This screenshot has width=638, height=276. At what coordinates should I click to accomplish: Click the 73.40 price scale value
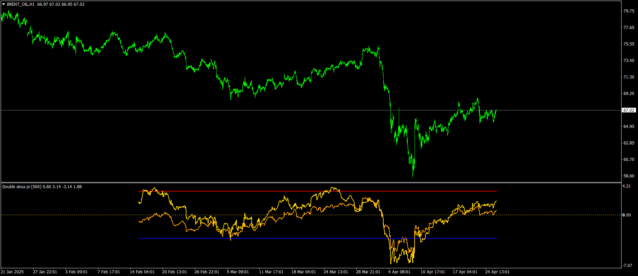[x=629, y=61]
